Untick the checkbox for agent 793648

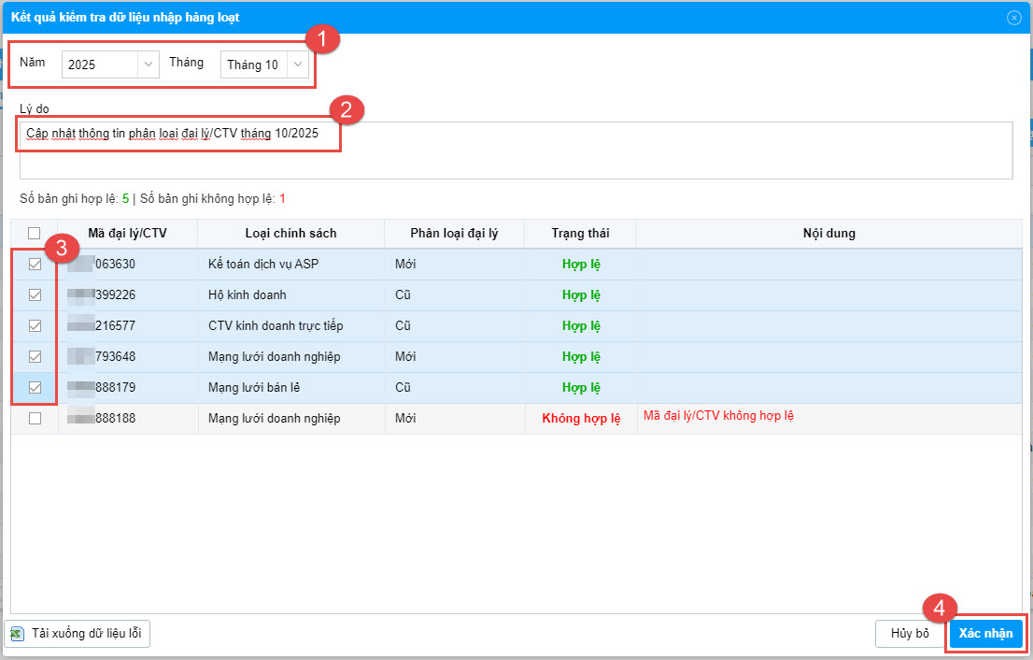point(35,357)
